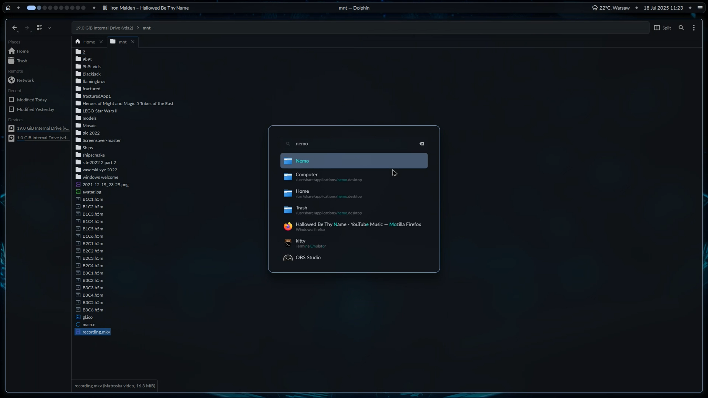Click the back navigation arrow
Image resolution: width=708 pixels, height=398 pixels.
(14, 28)
